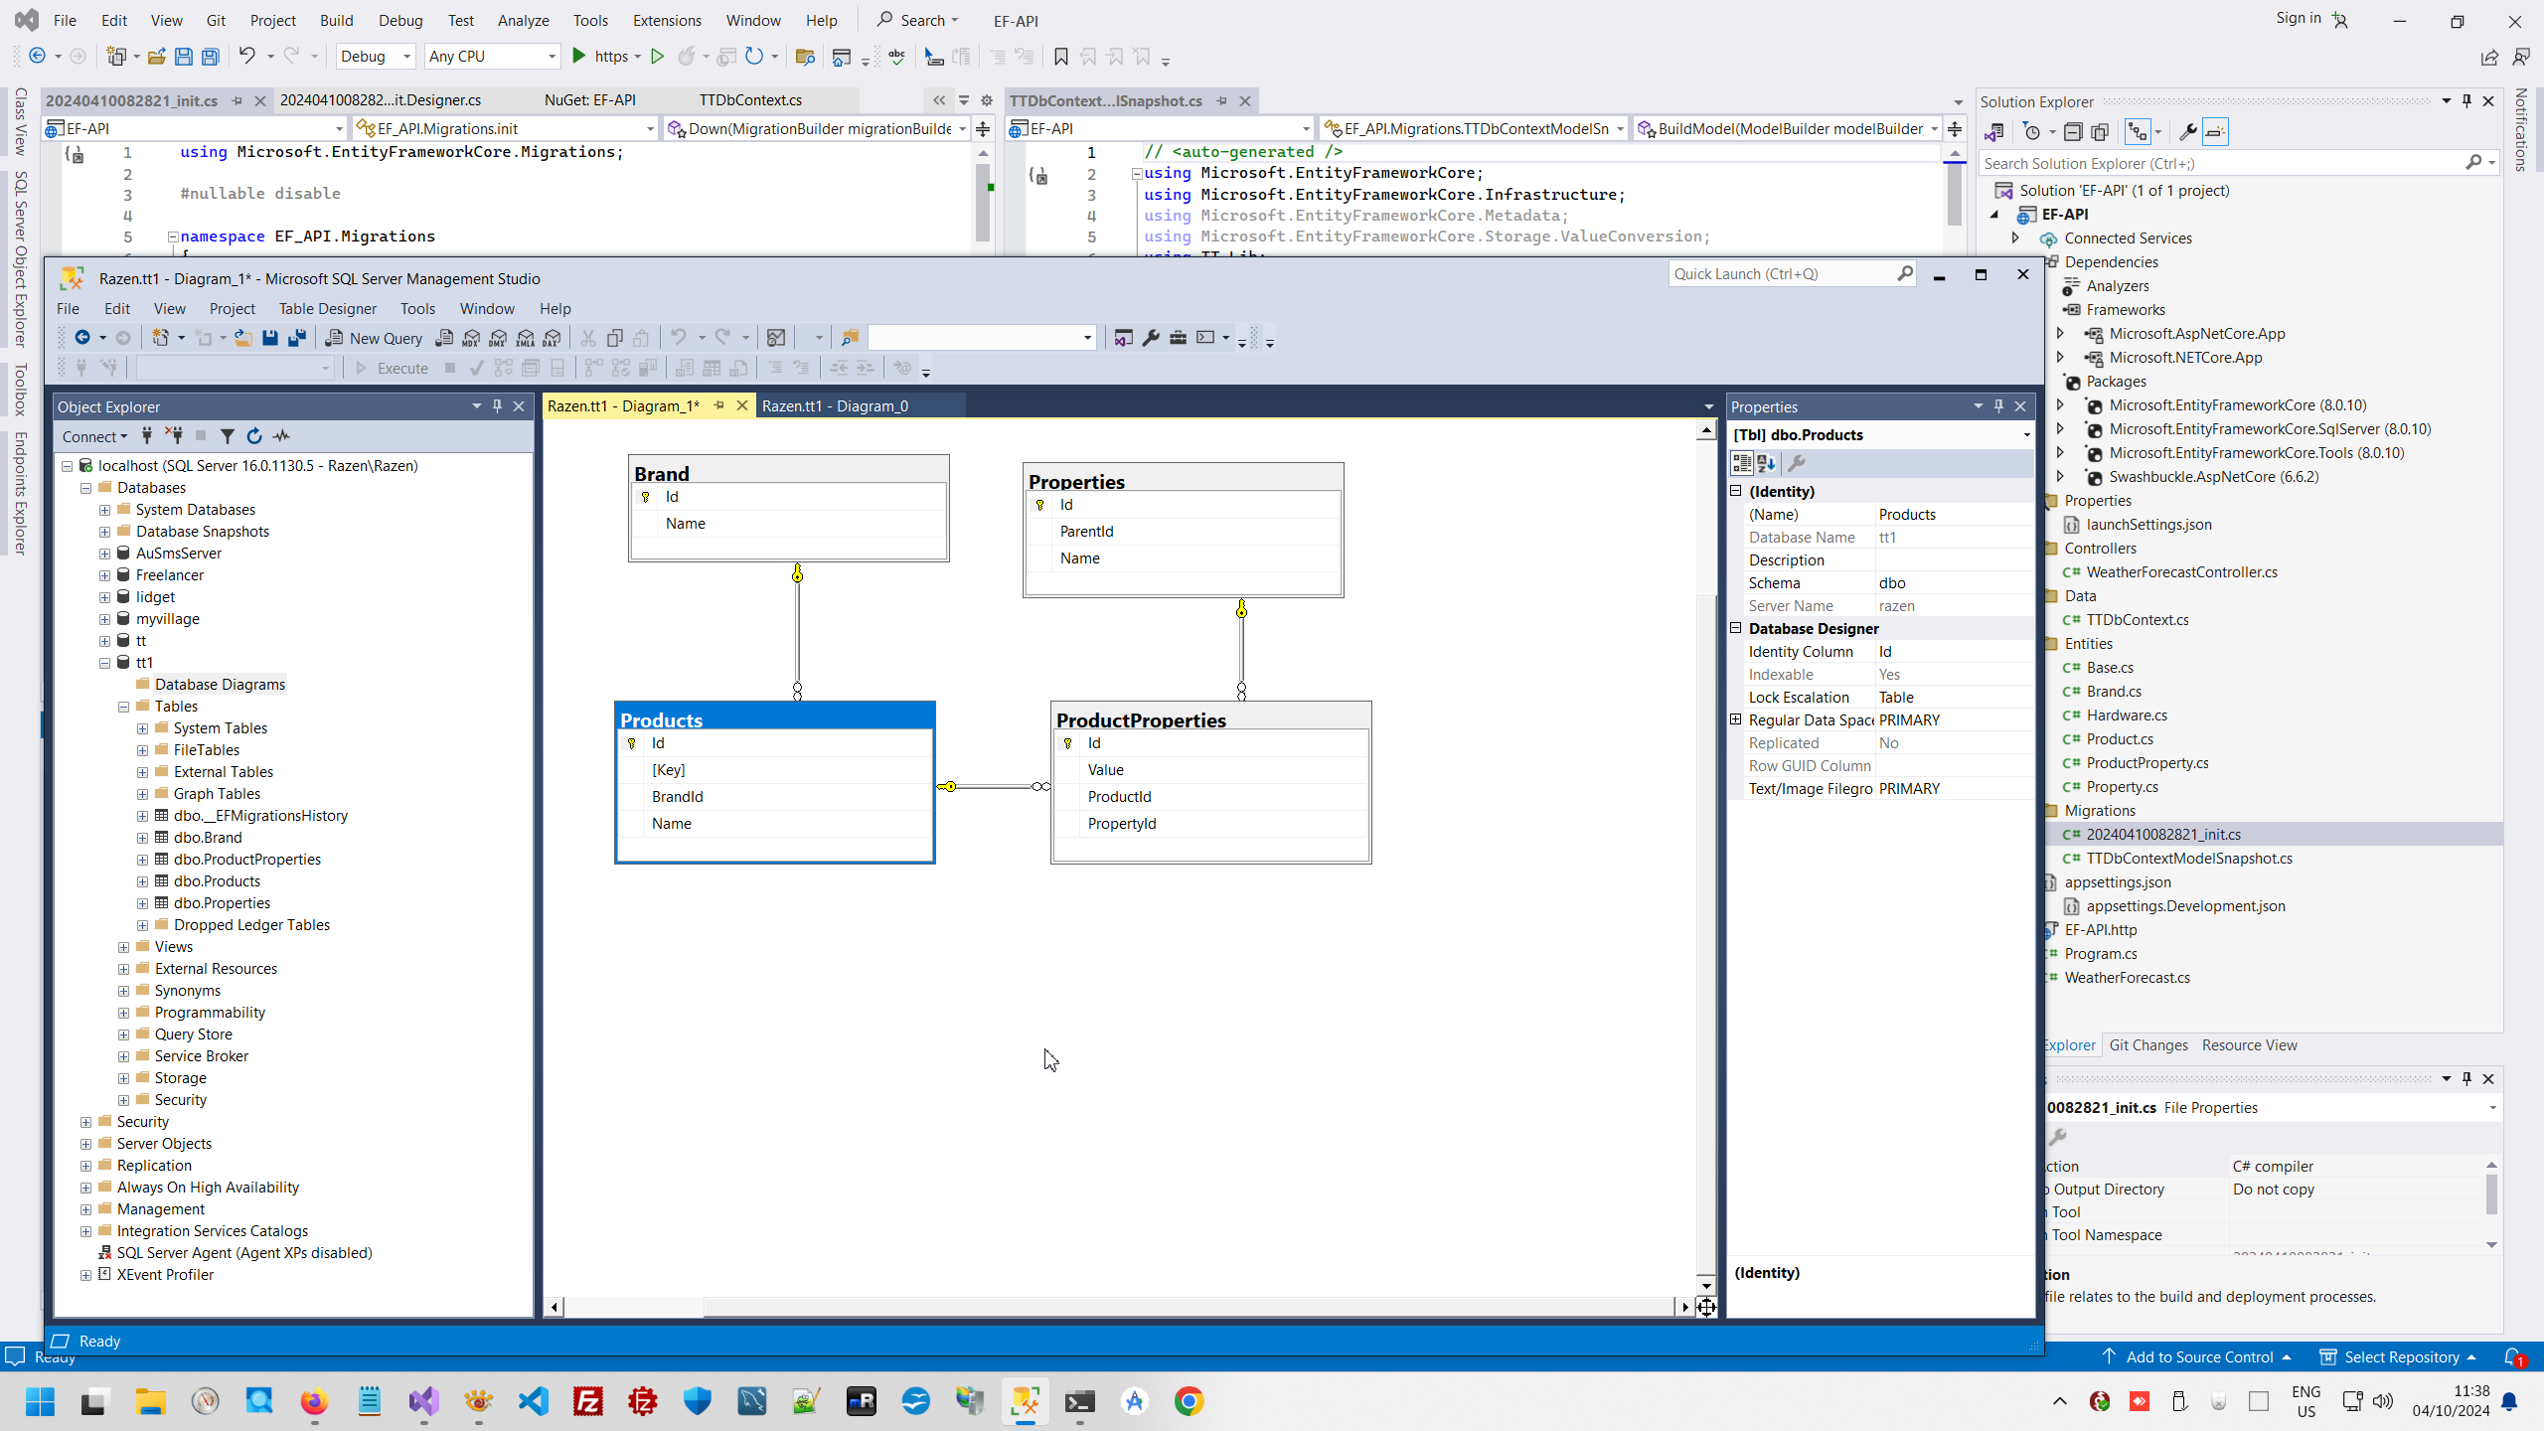Click the Disconnect plug icon in Object Explorer
The height and width of the screenshot is (1431, 2544).
pos(174,436)
